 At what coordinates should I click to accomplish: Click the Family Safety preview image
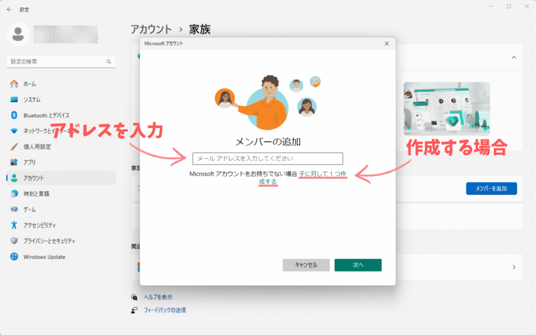(446, 108)
